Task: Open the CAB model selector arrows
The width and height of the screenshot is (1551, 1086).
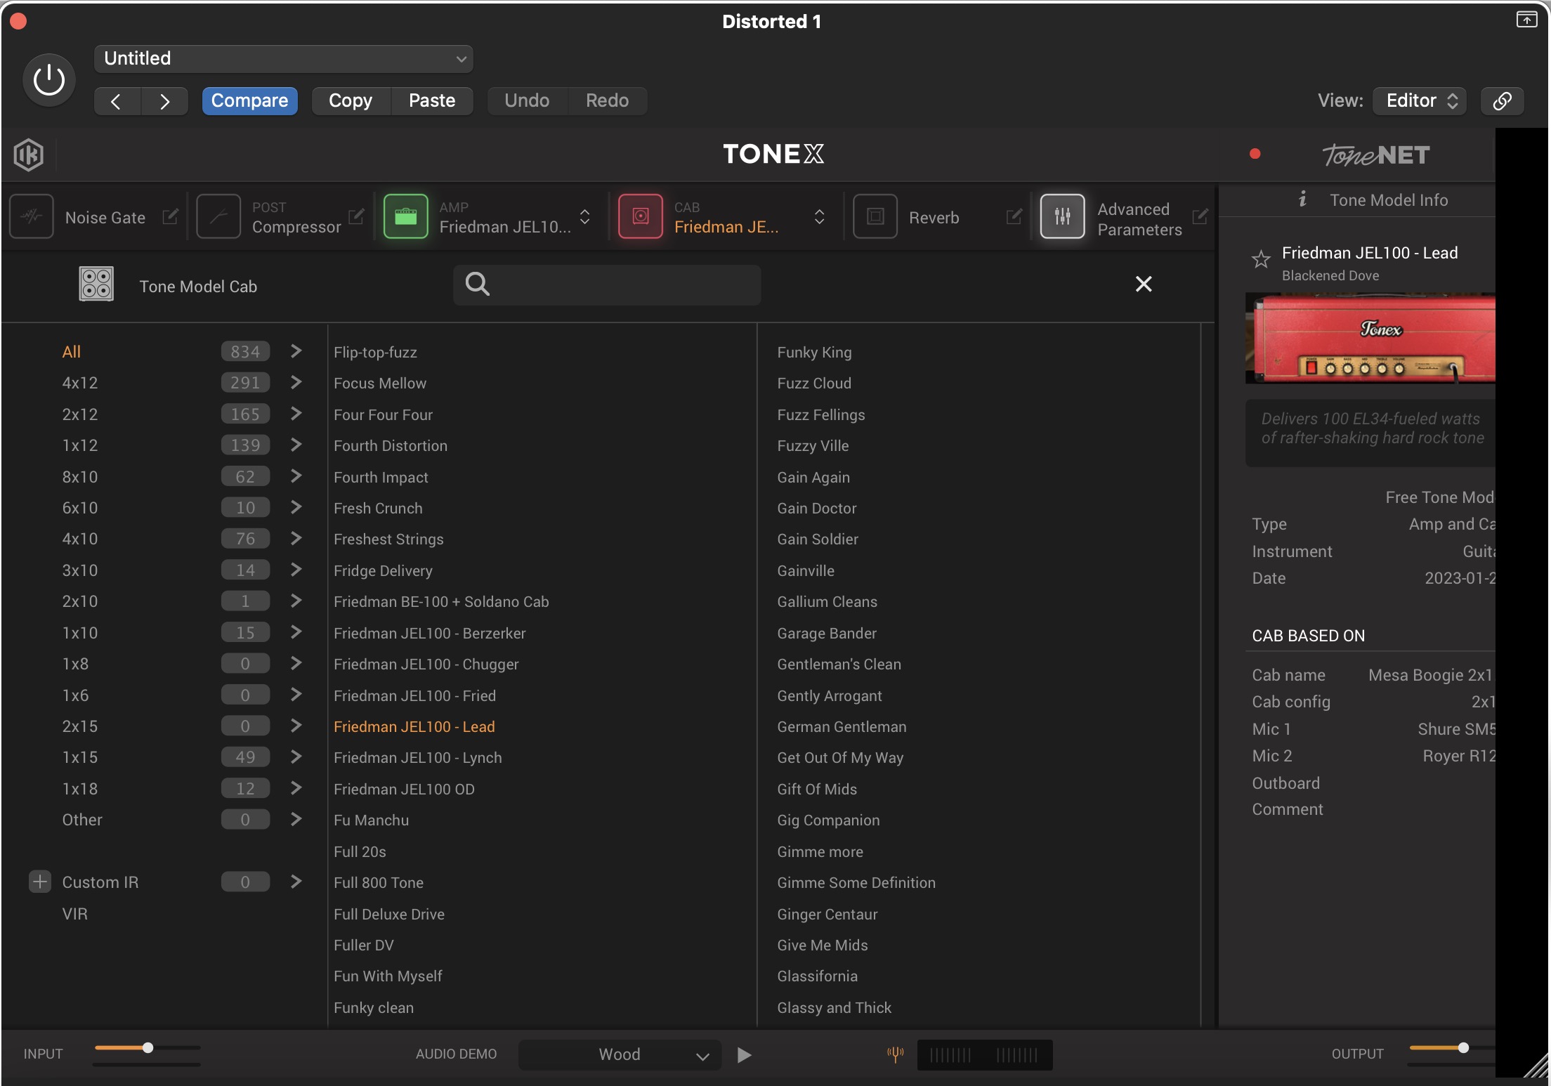Action: (x=819, y=216)
